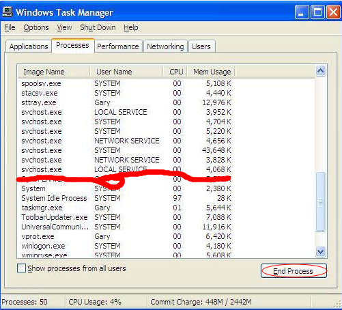
Task: Click the 12,976 K memory value
Action: tap(216, 102)
